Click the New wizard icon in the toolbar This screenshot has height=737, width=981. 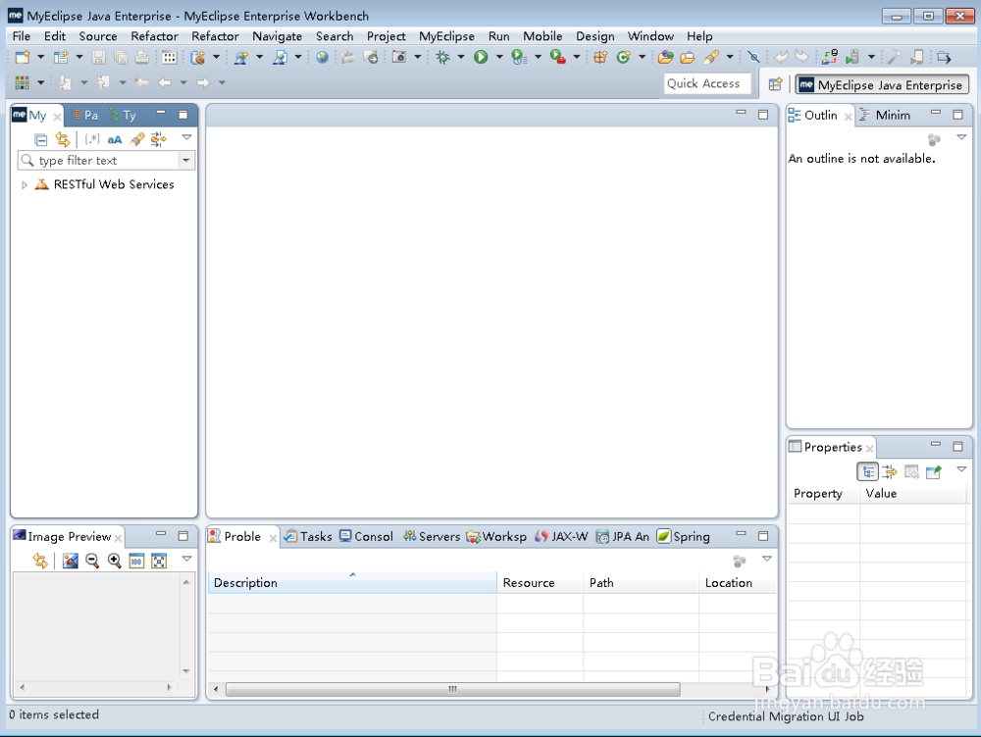click(x=23, y=58)
